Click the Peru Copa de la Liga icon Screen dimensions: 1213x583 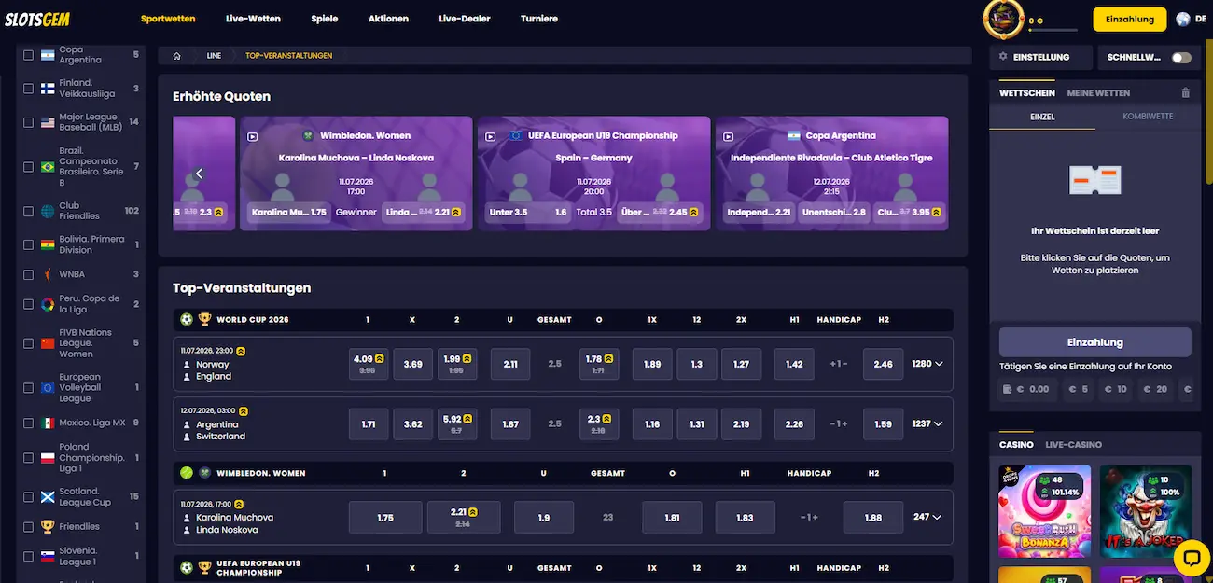pos(48,304)
